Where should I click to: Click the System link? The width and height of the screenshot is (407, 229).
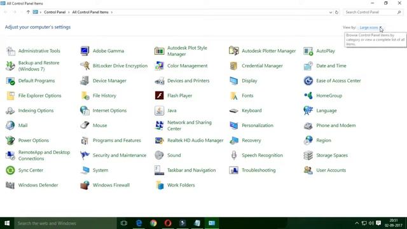[x=100, y=170]
